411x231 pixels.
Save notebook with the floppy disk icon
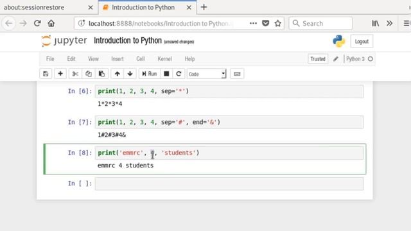(x=46, y=74)
